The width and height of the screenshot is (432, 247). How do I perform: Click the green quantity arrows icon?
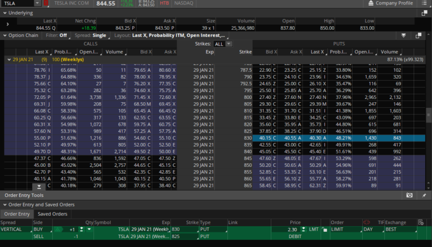[x=58, y=230]
